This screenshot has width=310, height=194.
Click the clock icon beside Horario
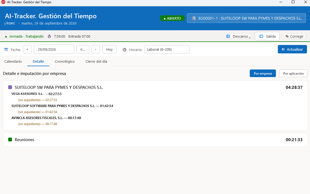[x=125, y=50]
